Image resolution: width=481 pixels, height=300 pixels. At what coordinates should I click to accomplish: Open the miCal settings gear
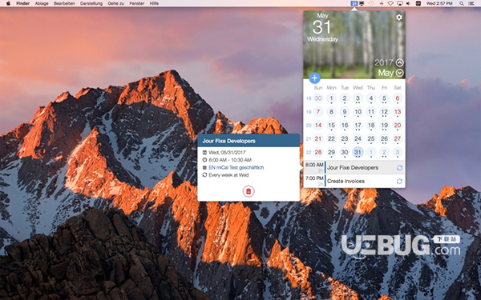[398, 17]
